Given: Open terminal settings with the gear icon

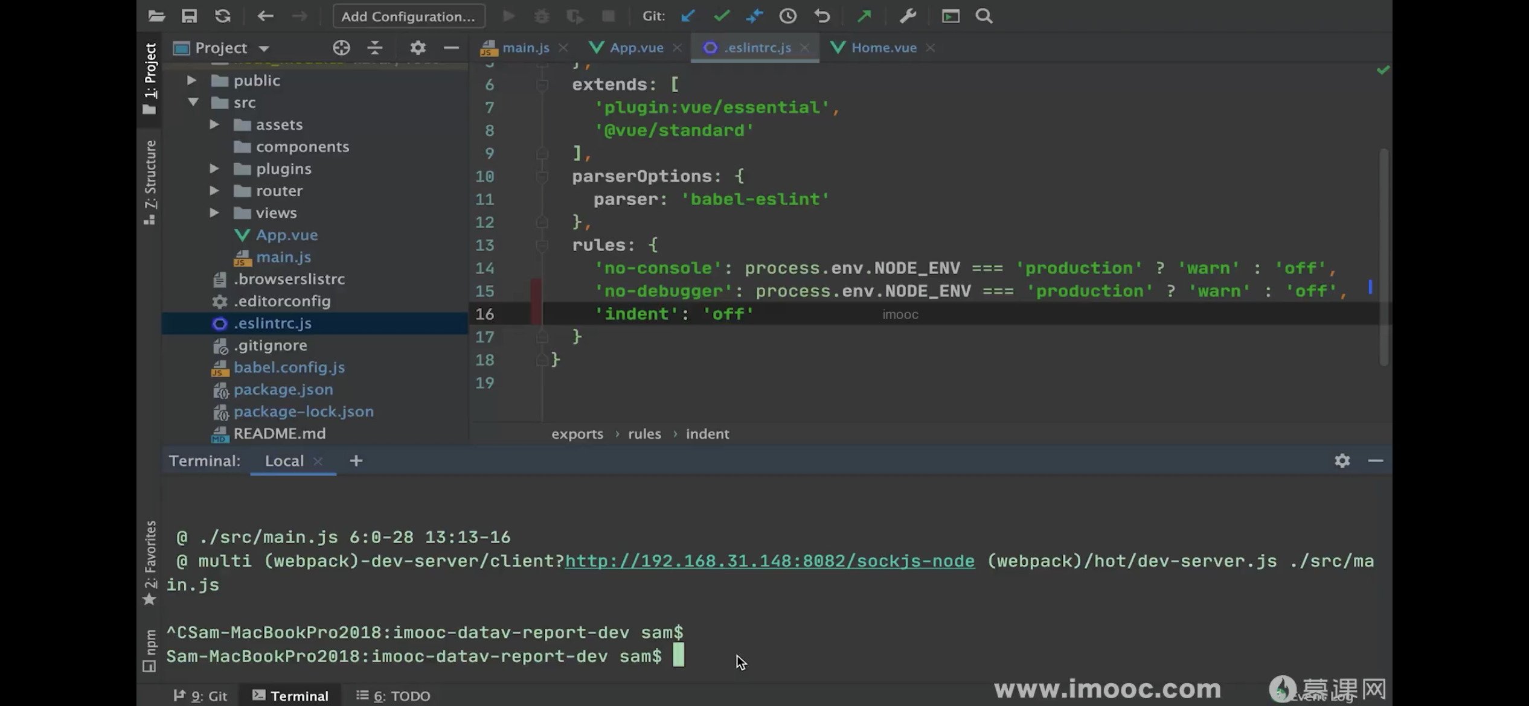Looking at the screenshot, I should [1342, 460].
